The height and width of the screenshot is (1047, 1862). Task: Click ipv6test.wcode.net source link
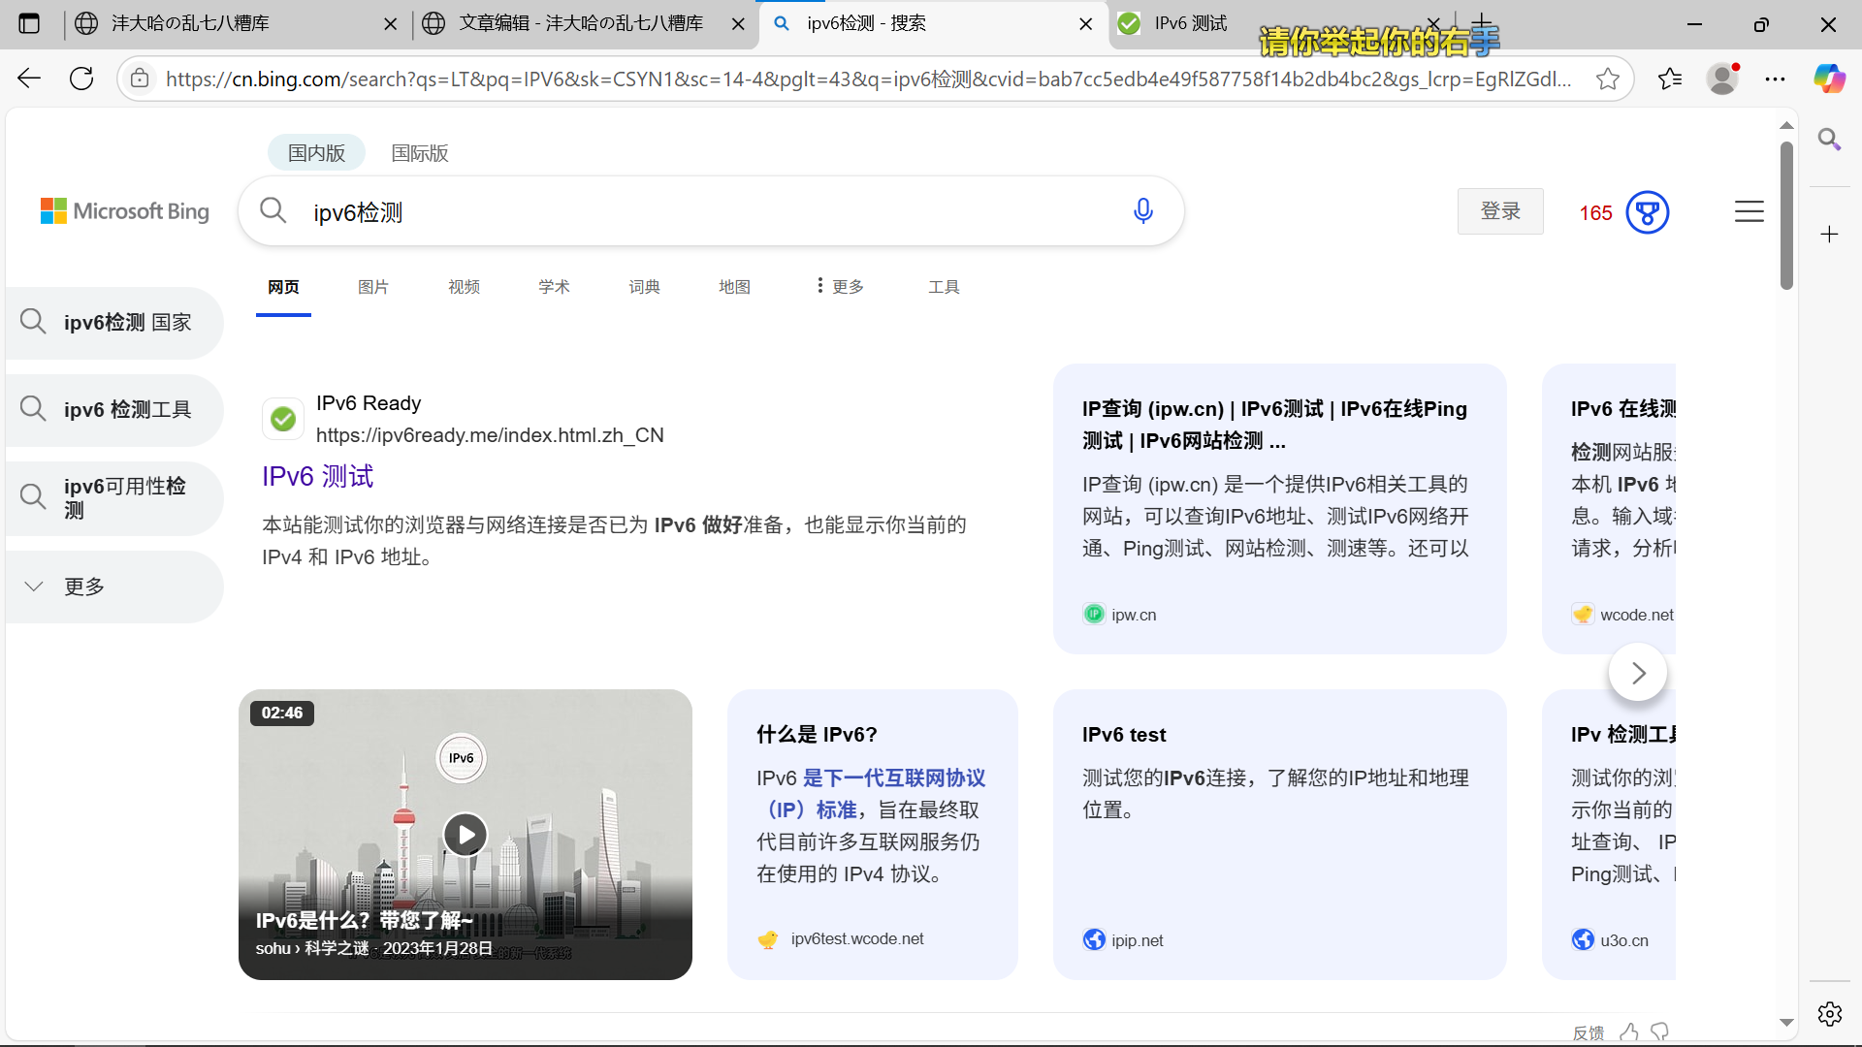coord(857,939)
